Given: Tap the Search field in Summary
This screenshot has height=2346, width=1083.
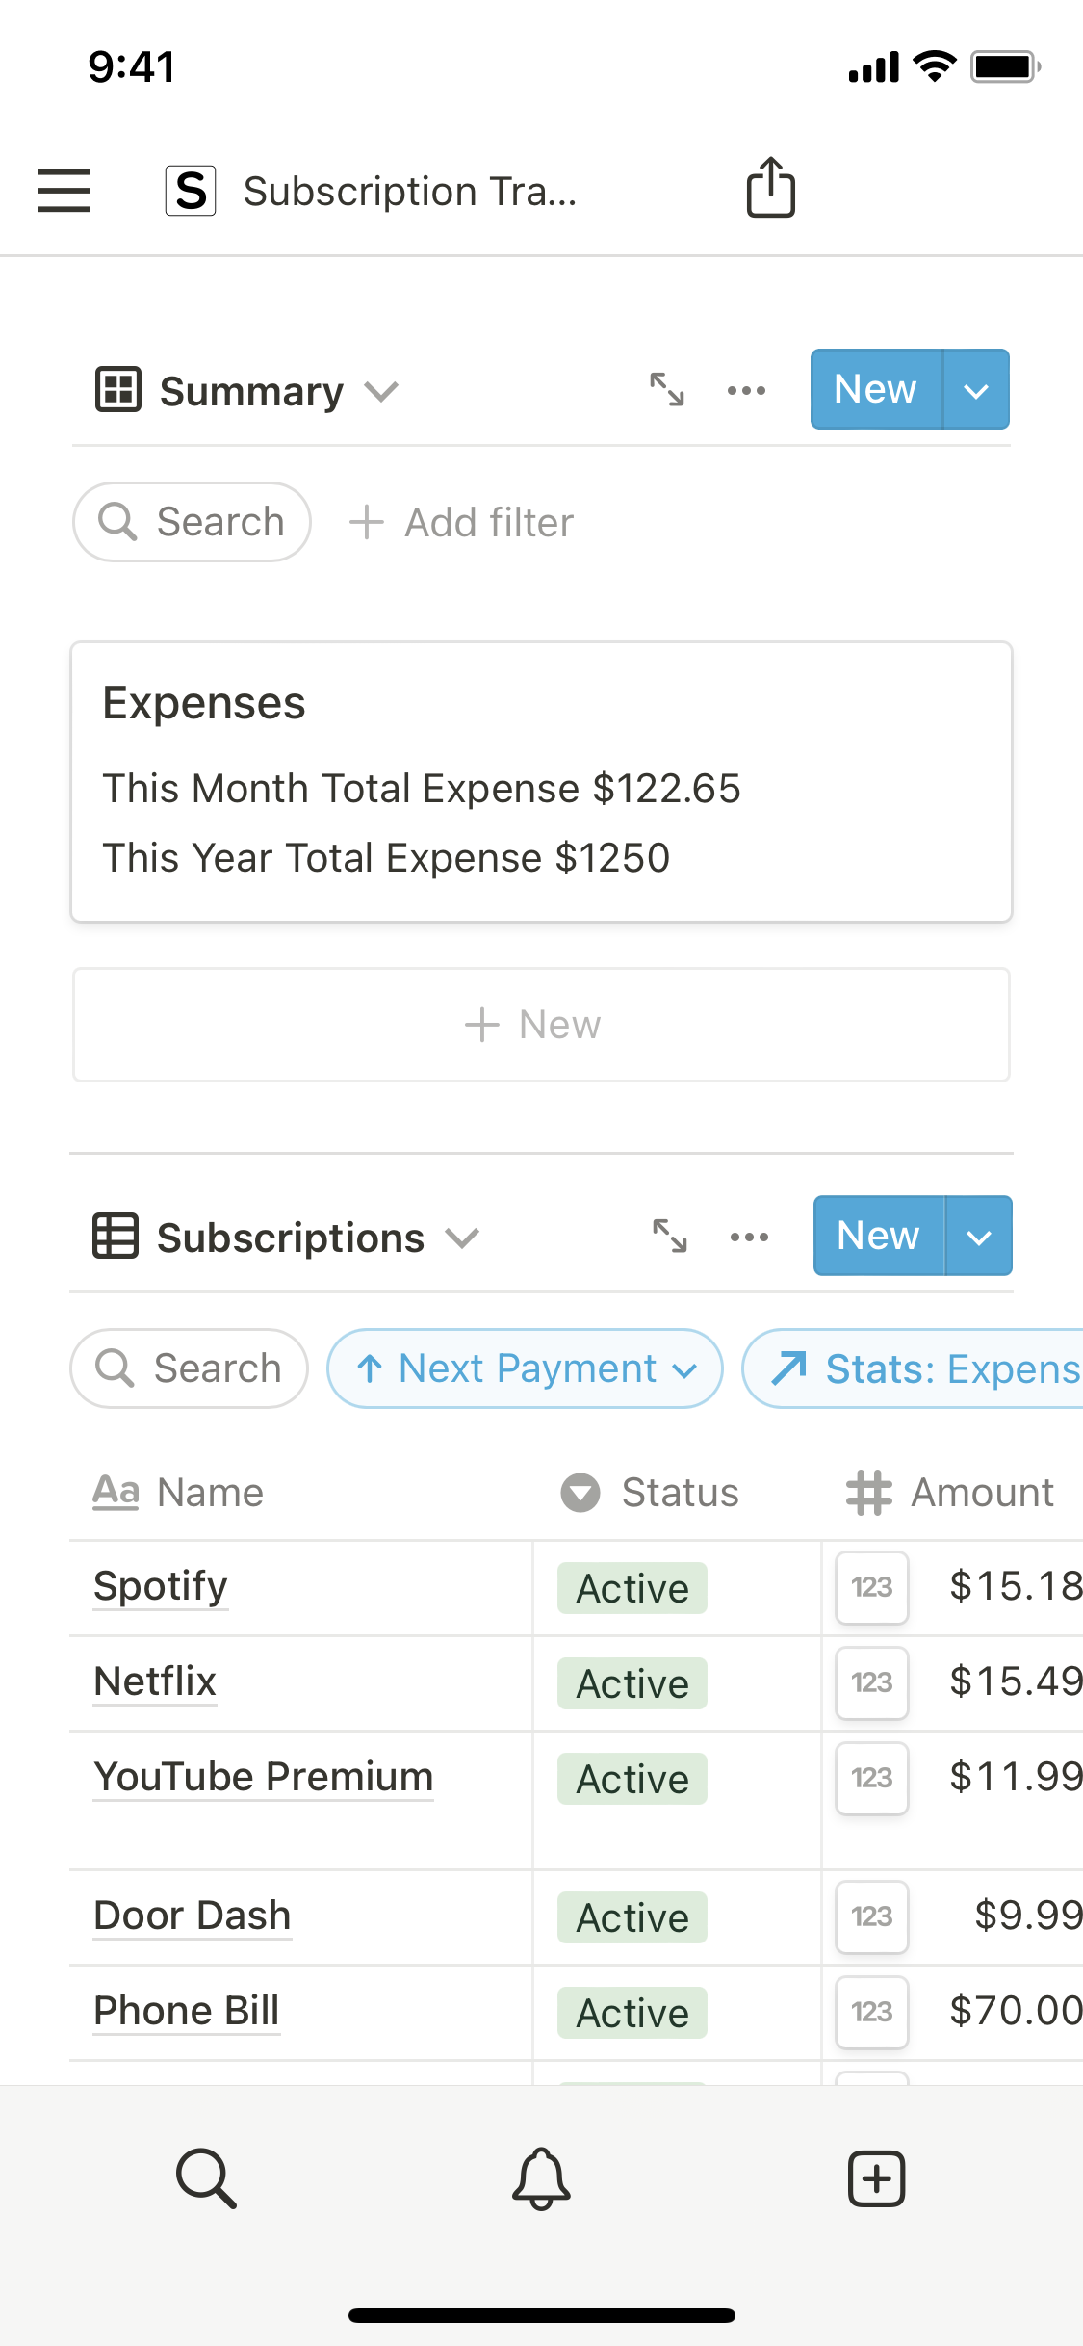Looking at the screenshot, I should (x=193, y=522).
